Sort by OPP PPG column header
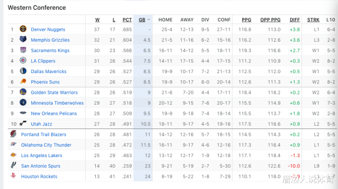Image resolution: width=338 pixels, height=189 pixels. [270, 20]
